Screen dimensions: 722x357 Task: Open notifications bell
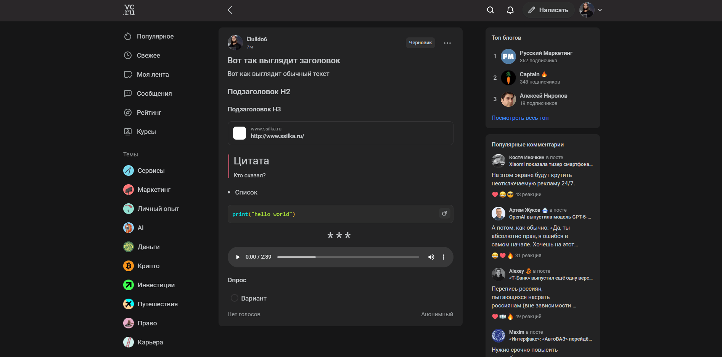click(510, 10)
